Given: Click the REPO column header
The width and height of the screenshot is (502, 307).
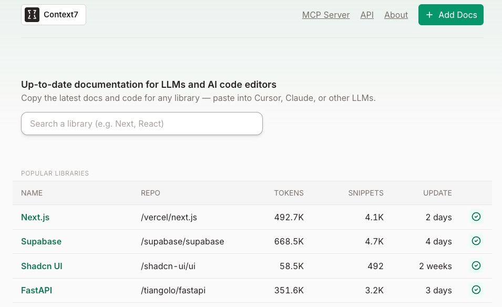Looking at the screenshot, I should pos(150,193).
